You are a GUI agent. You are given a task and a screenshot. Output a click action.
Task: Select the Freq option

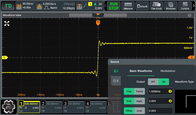coord(129,91)
